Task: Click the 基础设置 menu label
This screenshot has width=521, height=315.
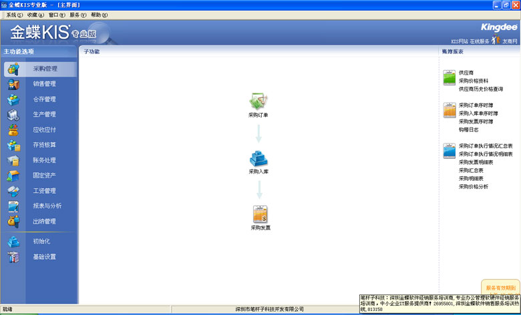Action: click(45, 256)
